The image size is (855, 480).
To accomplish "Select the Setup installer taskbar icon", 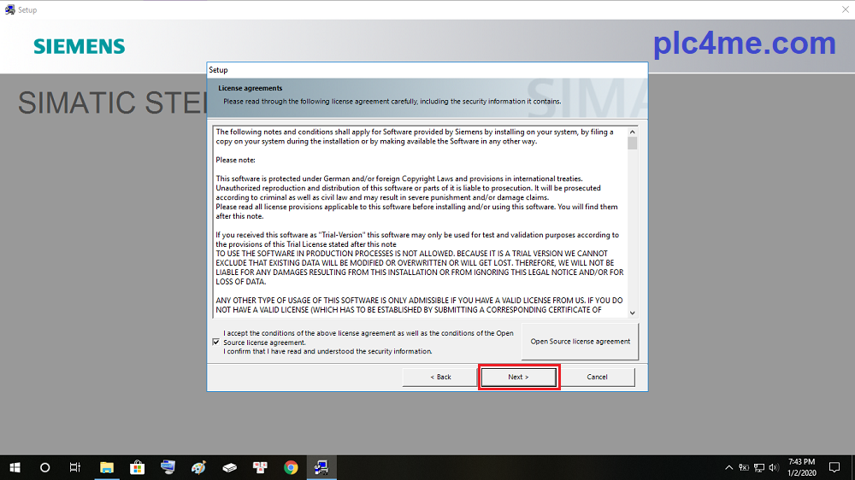I will point(321,467).
